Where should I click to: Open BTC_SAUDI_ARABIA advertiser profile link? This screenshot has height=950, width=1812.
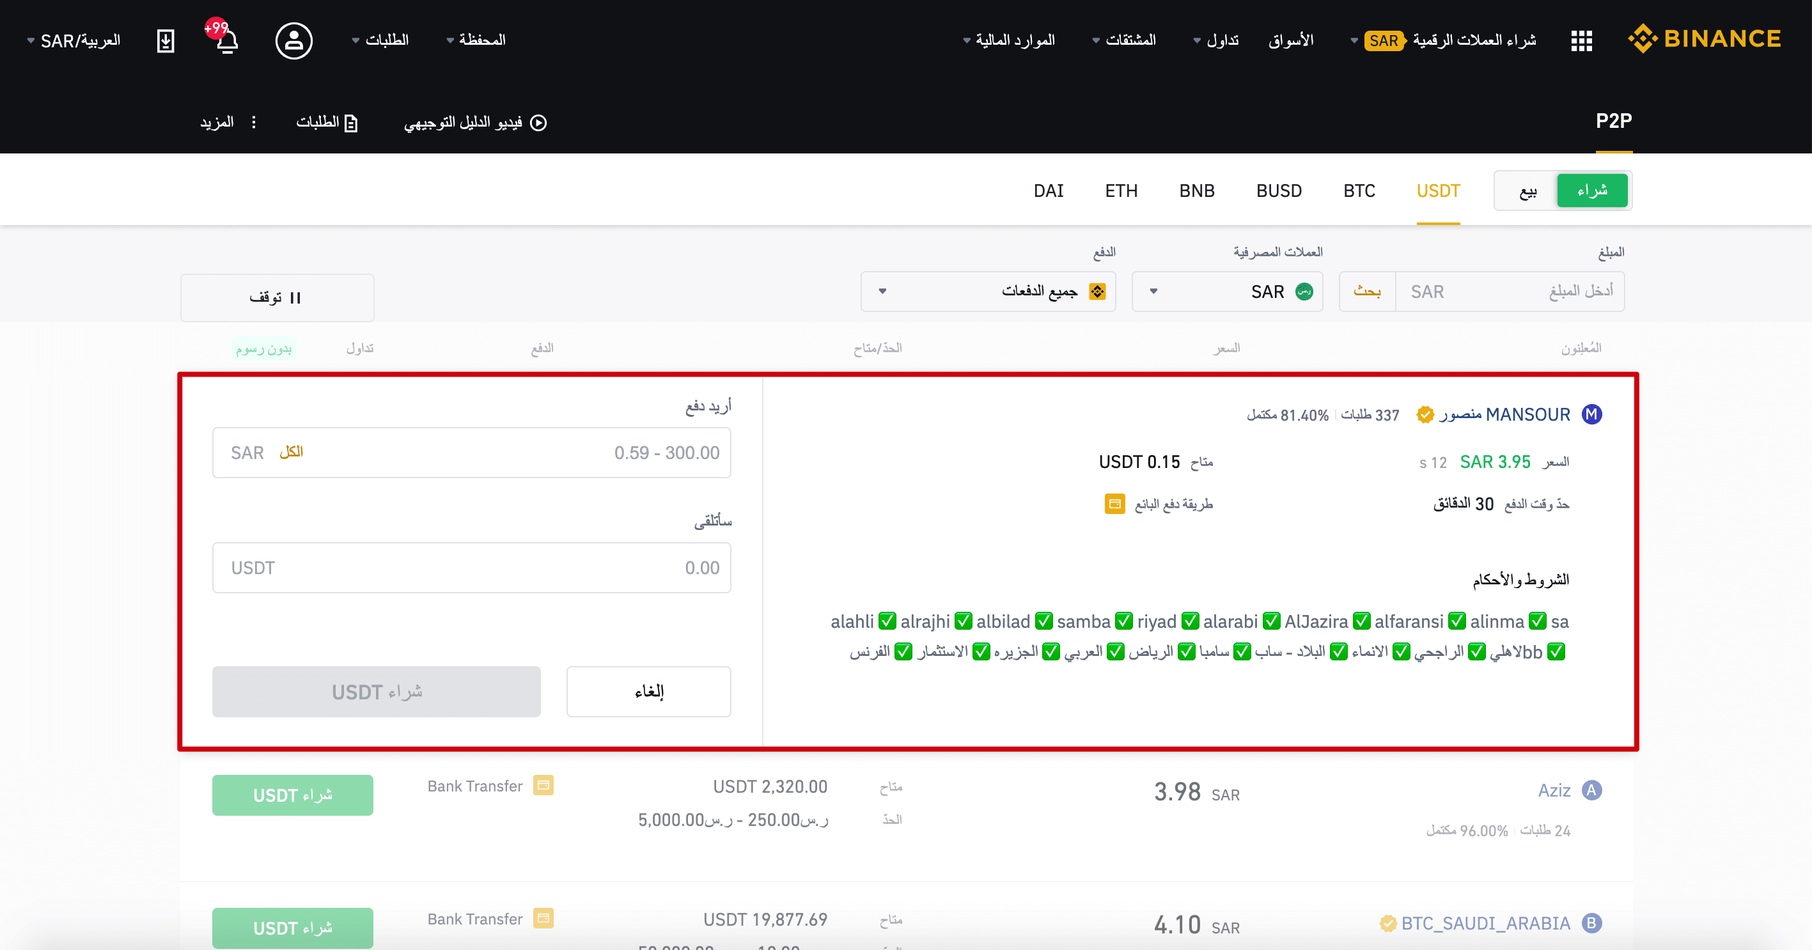[x=1486, y=923]
